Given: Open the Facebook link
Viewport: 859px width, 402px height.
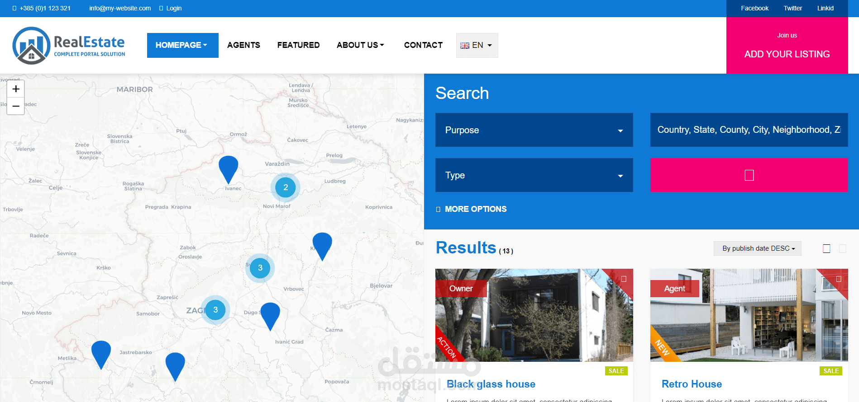Looking at the screenshot, I should pos(754,8).
